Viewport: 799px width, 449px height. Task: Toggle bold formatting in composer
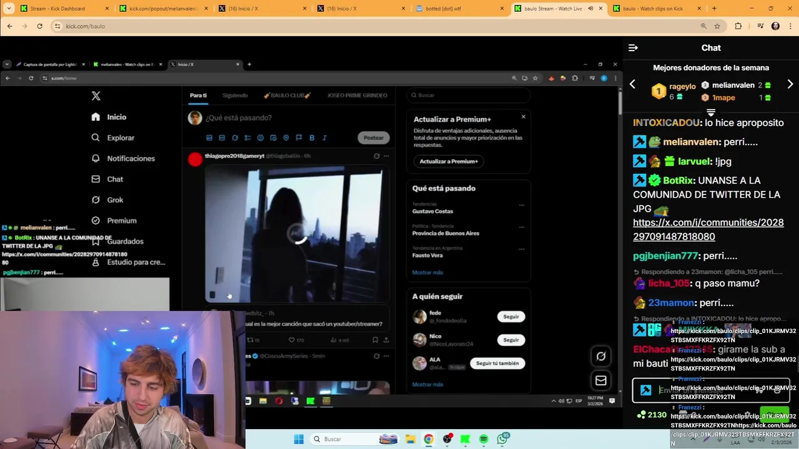(x=311, y=138)
